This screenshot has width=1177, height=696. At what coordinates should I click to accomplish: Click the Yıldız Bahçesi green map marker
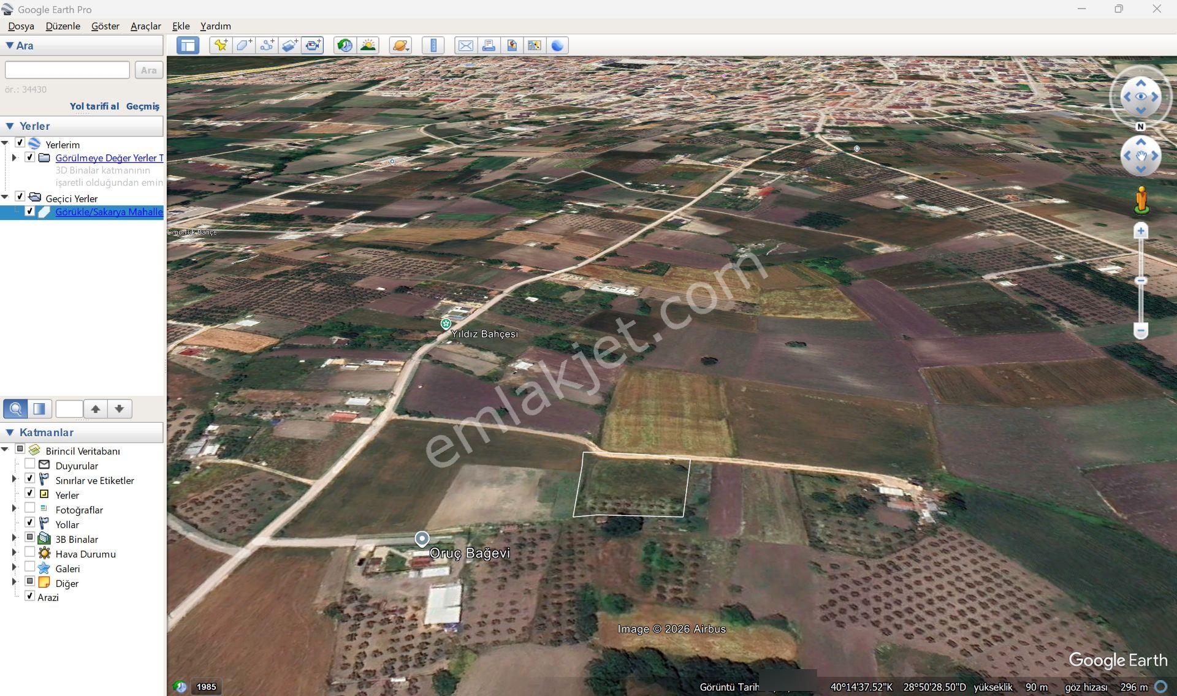pyautogui.click(x=446, y=323)
